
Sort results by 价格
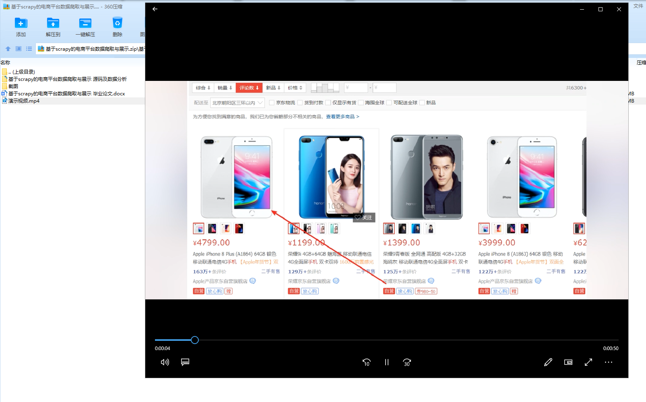tap(295, 88)
